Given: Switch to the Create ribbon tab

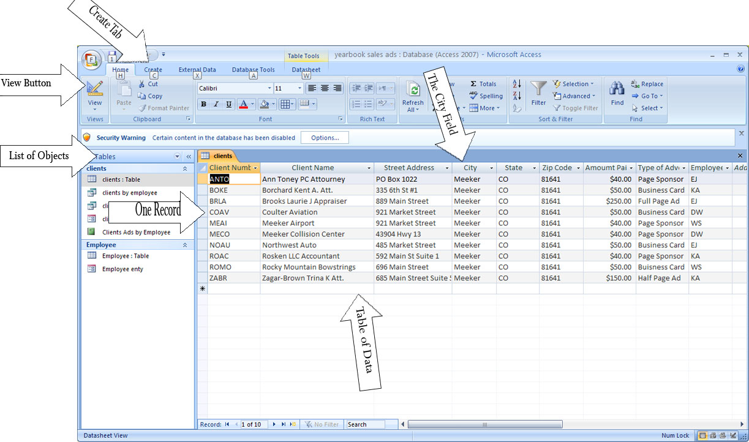Looking at the screenshot, I should (x=153, y=70).
